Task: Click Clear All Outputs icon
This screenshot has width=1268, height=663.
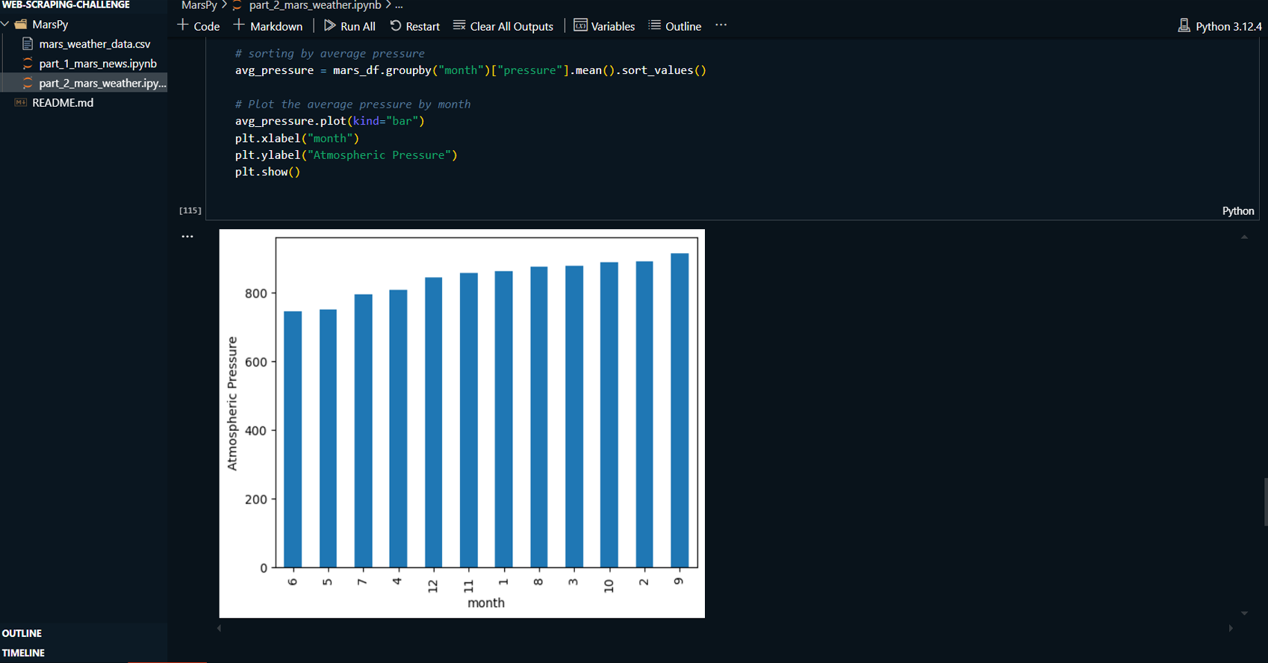Action: (459, 26)
